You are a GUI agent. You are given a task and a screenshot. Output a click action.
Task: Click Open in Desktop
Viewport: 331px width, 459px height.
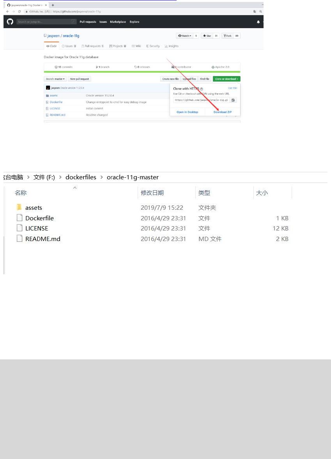pos(187,112)
